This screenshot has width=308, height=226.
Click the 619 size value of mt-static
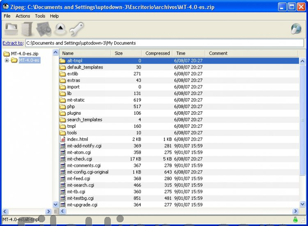137,100
